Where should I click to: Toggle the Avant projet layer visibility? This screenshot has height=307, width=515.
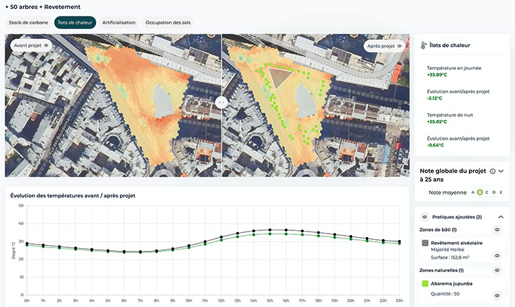click(x=47, y=46)
